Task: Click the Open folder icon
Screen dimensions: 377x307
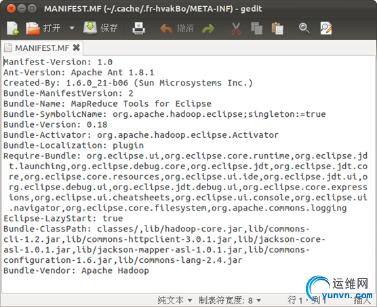Action: point(33,28)
